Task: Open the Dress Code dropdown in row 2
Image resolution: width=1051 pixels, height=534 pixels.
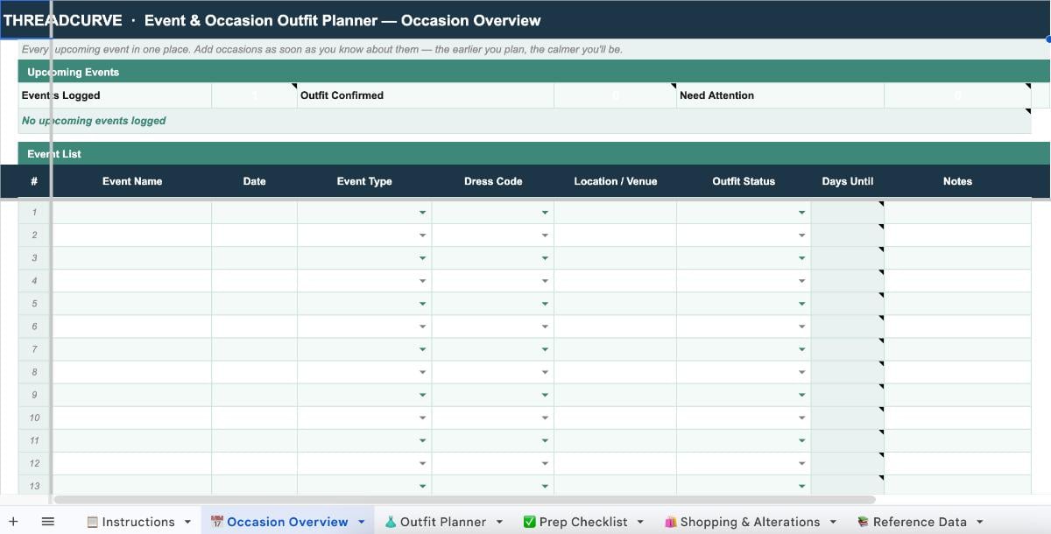Action: 545,235
